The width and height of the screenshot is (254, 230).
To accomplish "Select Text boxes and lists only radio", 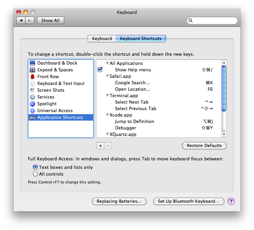I will pyautogui.click(x=35, y=167).
